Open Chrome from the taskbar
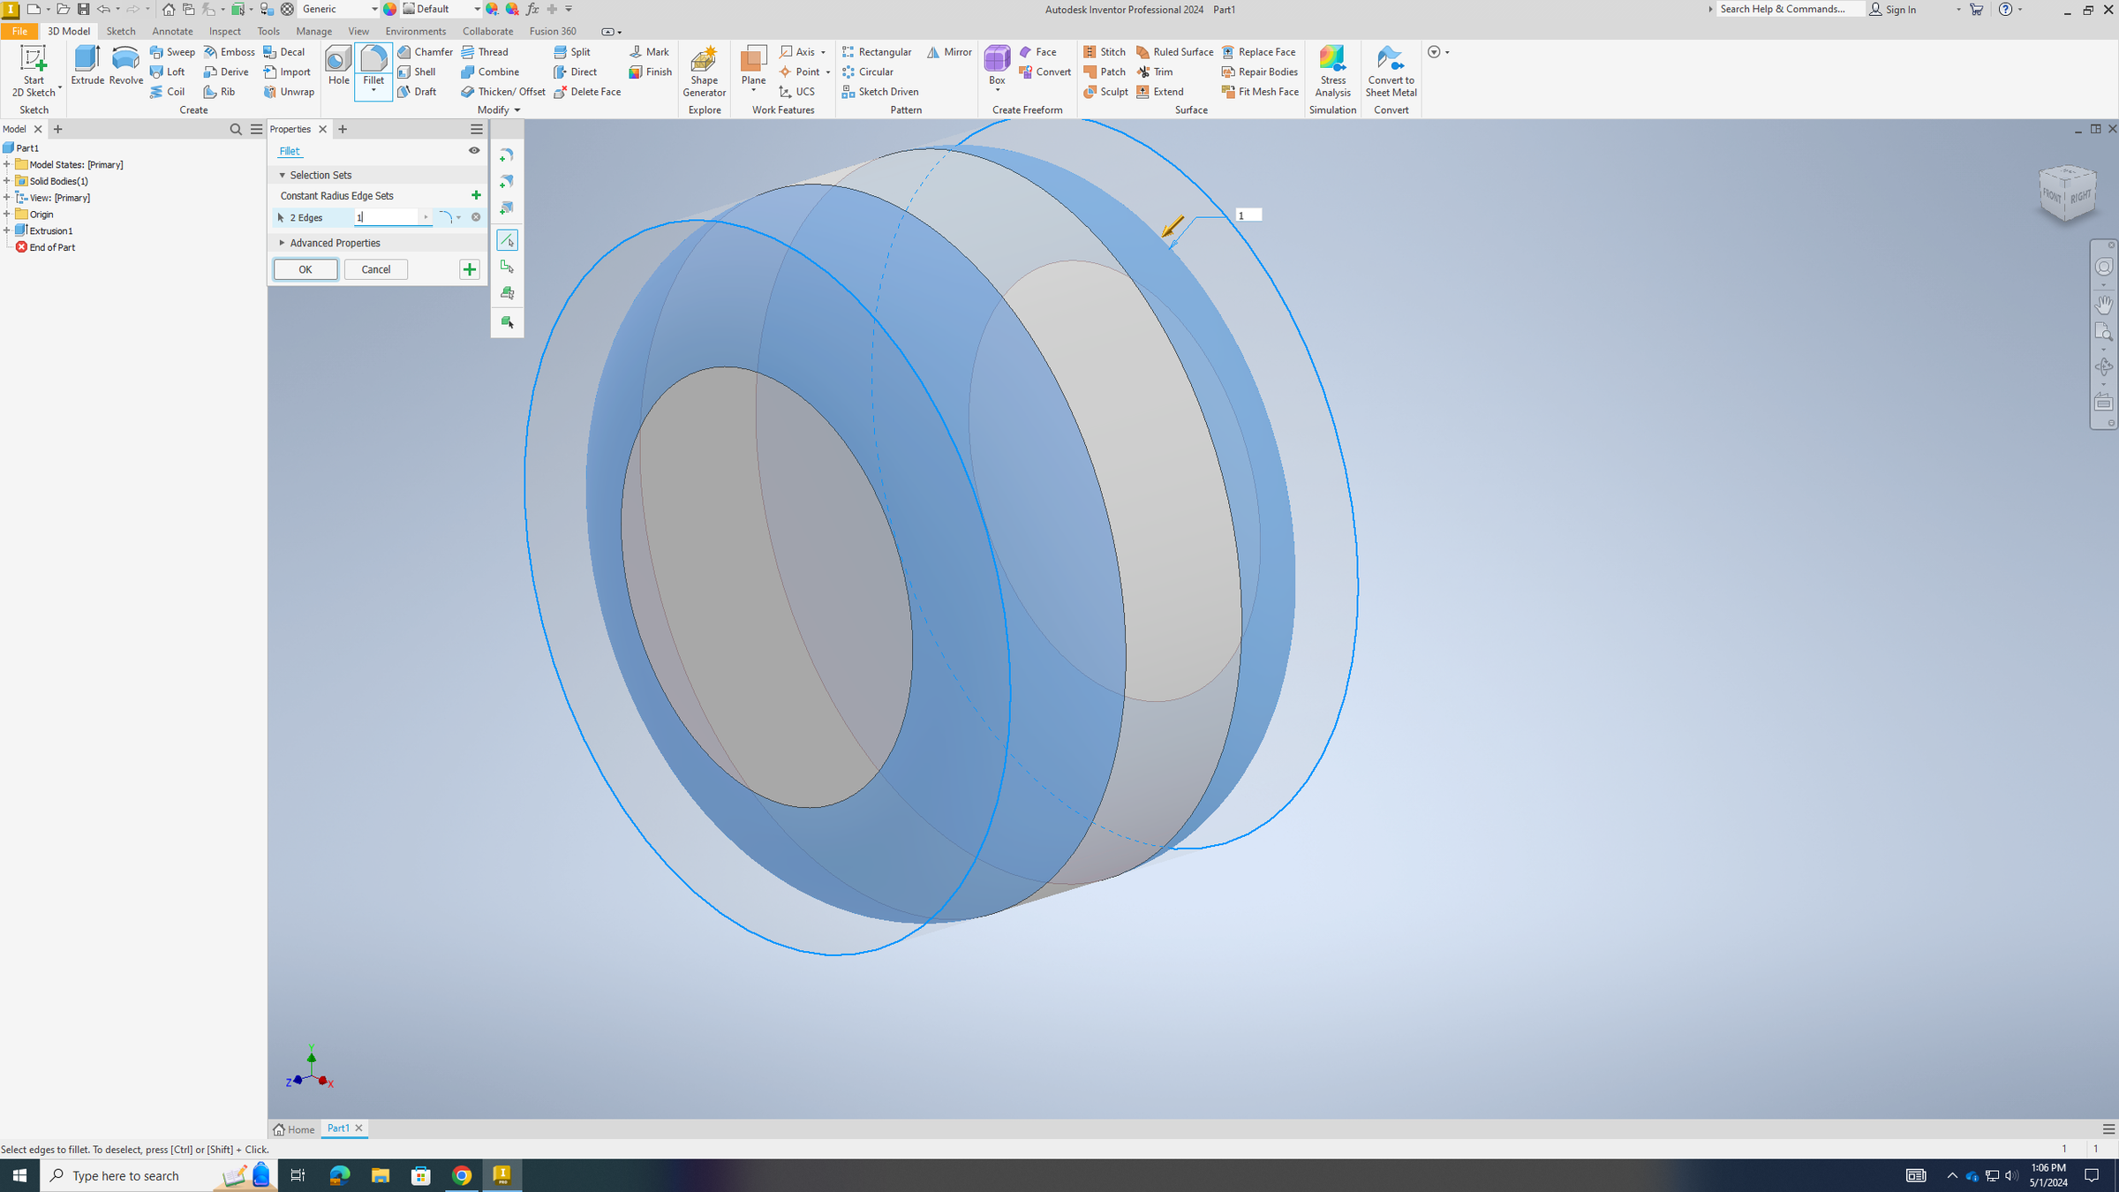This screenshot has height=1192, width=2119. 462,1175
